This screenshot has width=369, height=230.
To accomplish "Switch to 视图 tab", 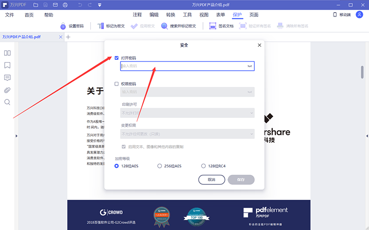I will [x=204, y=15].
